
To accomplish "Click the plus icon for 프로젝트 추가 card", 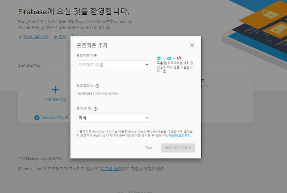I will (55, 90).
